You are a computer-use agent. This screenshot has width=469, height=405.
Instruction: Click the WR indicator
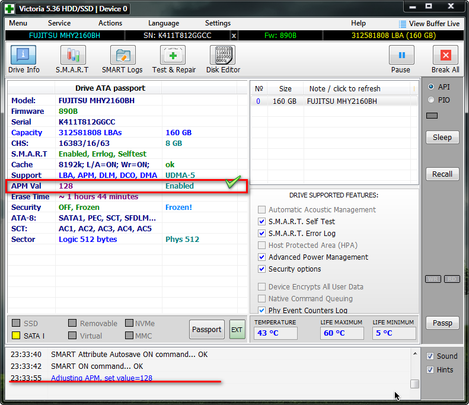[433, 279]
